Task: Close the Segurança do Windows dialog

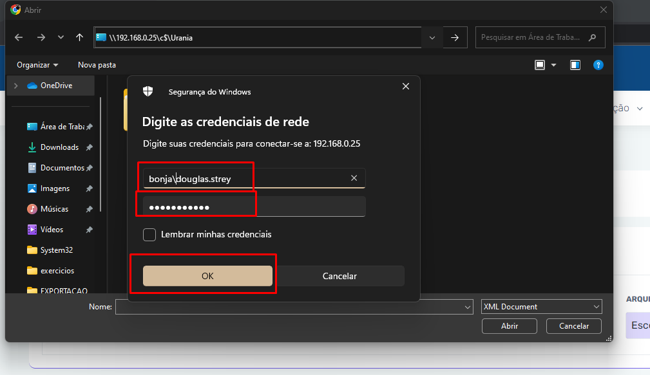Action: coord(405,86)
